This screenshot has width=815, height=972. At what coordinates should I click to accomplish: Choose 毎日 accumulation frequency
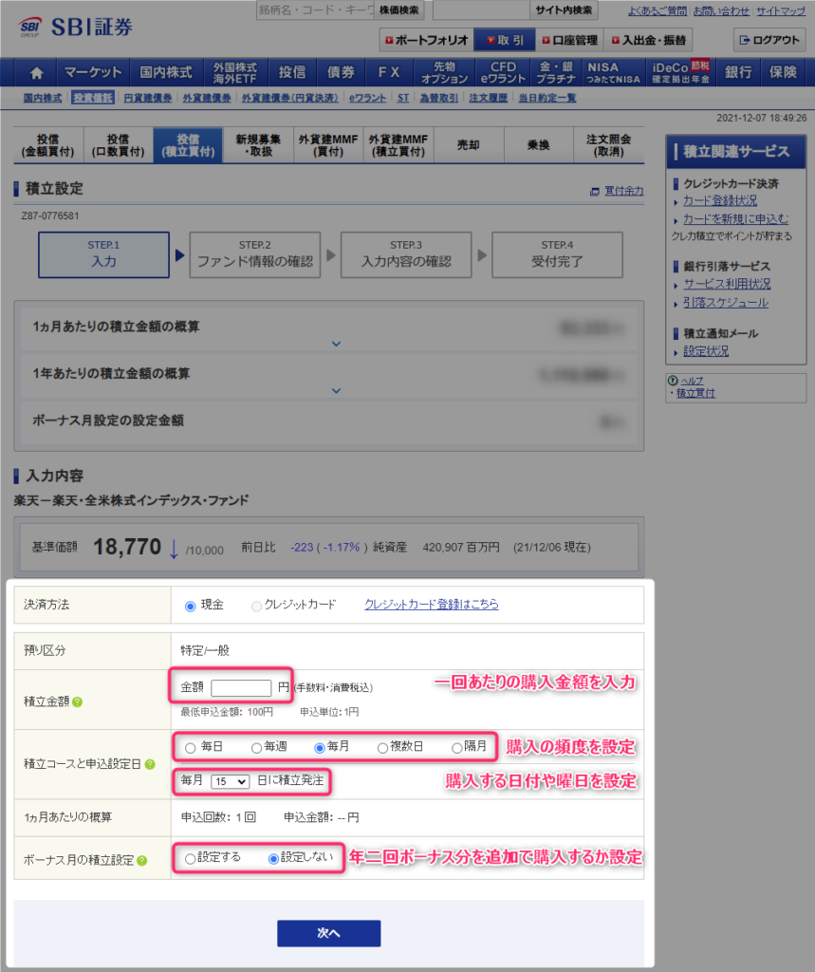[191, 748]
